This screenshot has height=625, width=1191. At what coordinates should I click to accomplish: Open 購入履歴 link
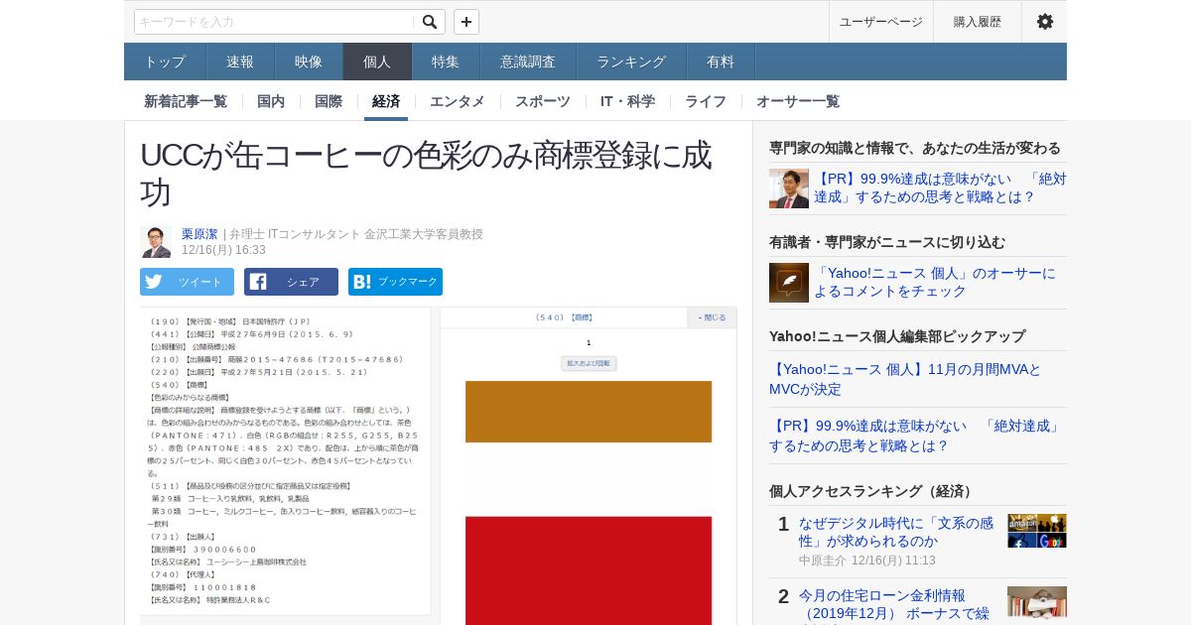point(978,22)
